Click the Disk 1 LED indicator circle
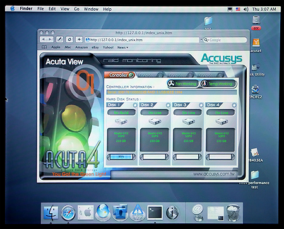This screenshot has width=284, height=229. [135, 105]
